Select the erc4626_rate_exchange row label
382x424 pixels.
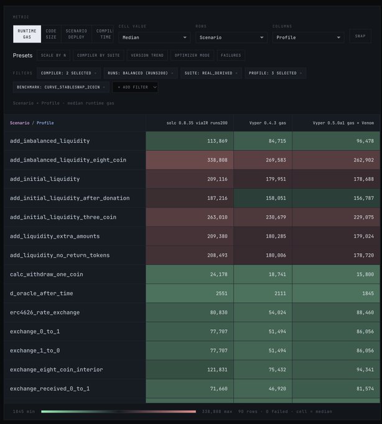pos(45,312)
